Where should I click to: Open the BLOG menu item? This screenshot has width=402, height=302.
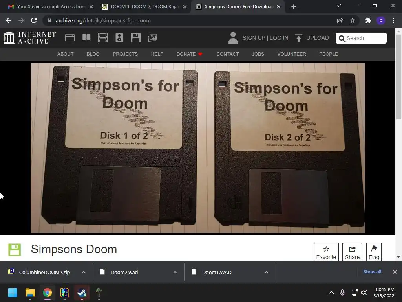pos(93,54)
